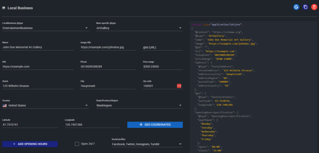
Task: Click the Latitude input field
Action: pyautogui.click(x=30, y=125)
